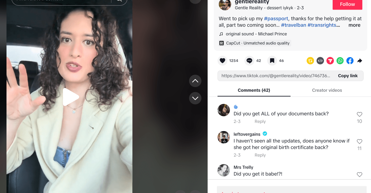Share to WhatsApp

coord(340,61)
